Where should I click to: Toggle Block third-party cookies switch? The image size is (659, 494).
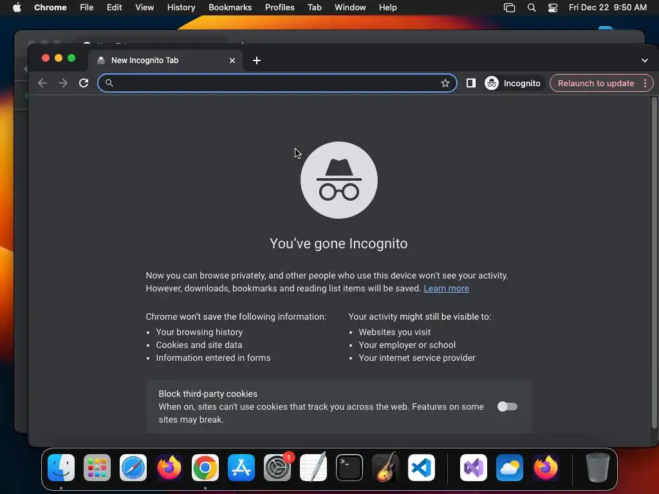(x=507, y=407)
